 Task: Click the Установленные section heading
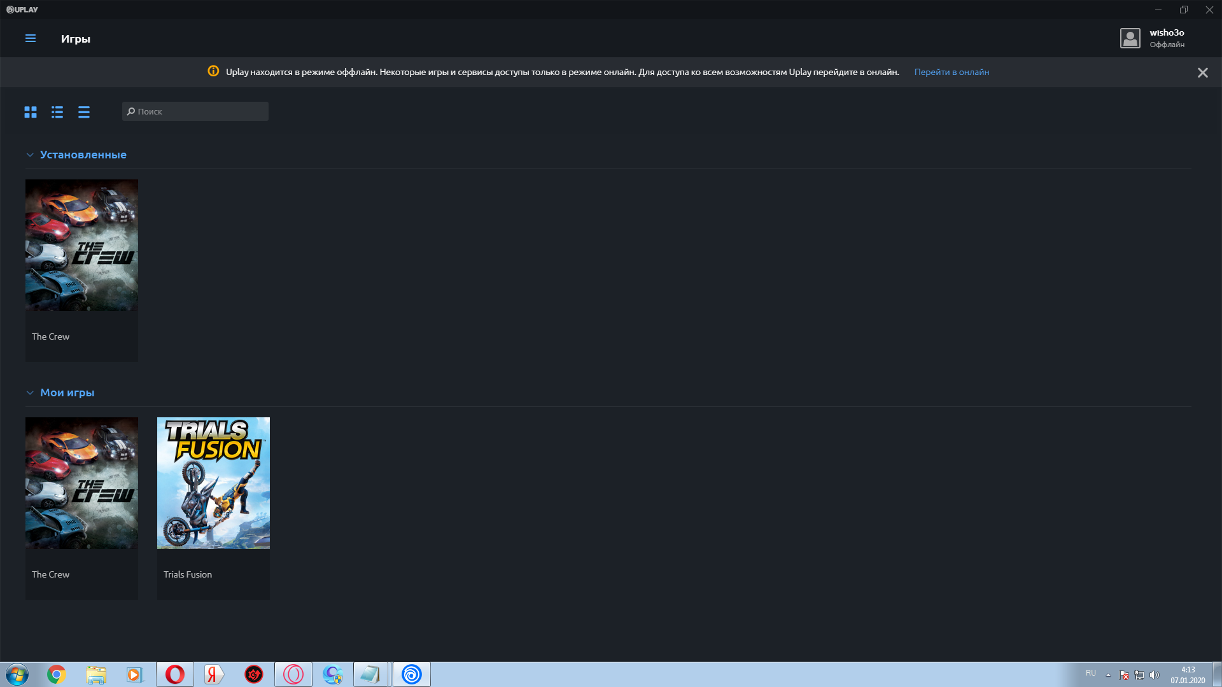pyautogui.click(x=83, y=155)
